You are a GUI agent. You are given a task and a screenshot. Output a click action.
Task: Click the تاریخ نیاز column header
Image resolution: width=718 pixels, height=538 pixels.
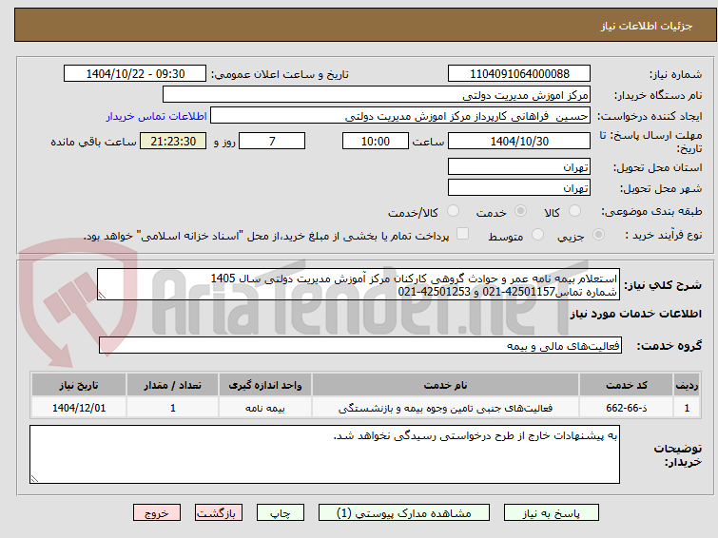coord(79,385)
